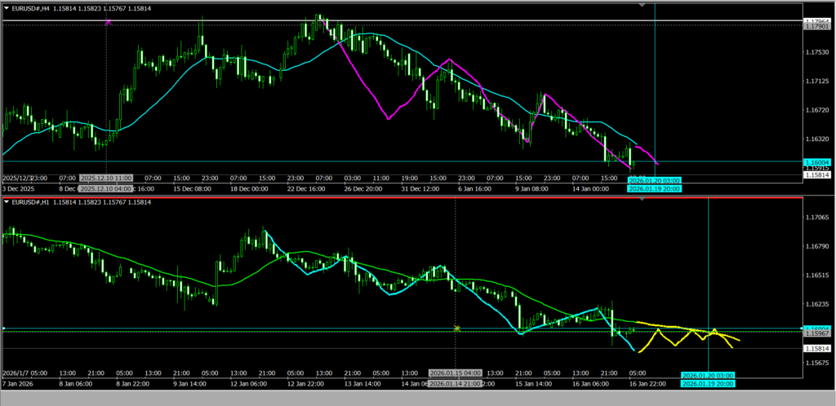Select the 1.17901 price label on H4 axis

tap(817, 27)
